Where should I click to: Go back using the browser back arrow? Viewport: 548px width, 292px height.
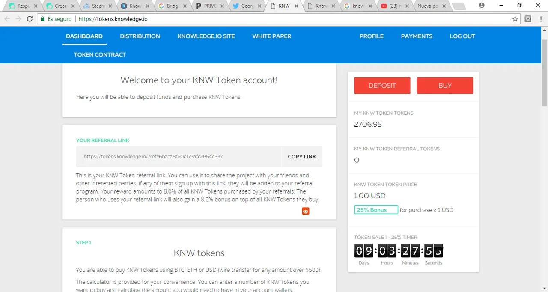pyautogui.click(x=7, y=19)
